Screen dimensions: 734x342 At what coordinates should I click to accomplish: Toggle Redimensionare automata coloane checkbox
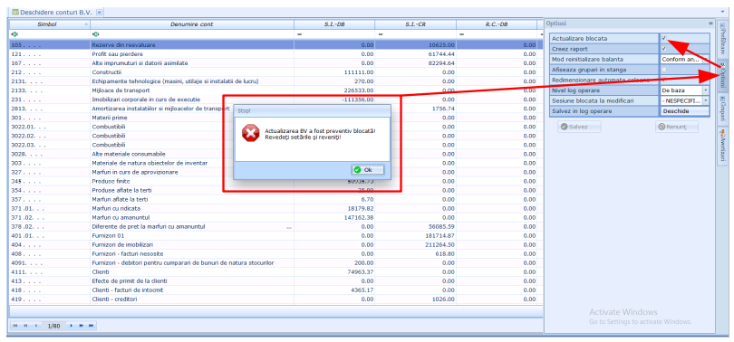point(664,80)
